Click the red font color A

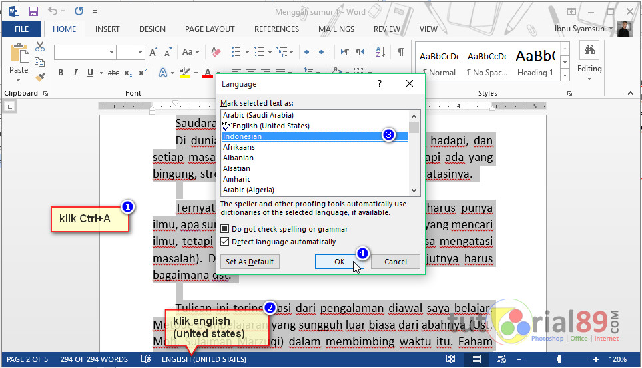click(x=208, y=73)
